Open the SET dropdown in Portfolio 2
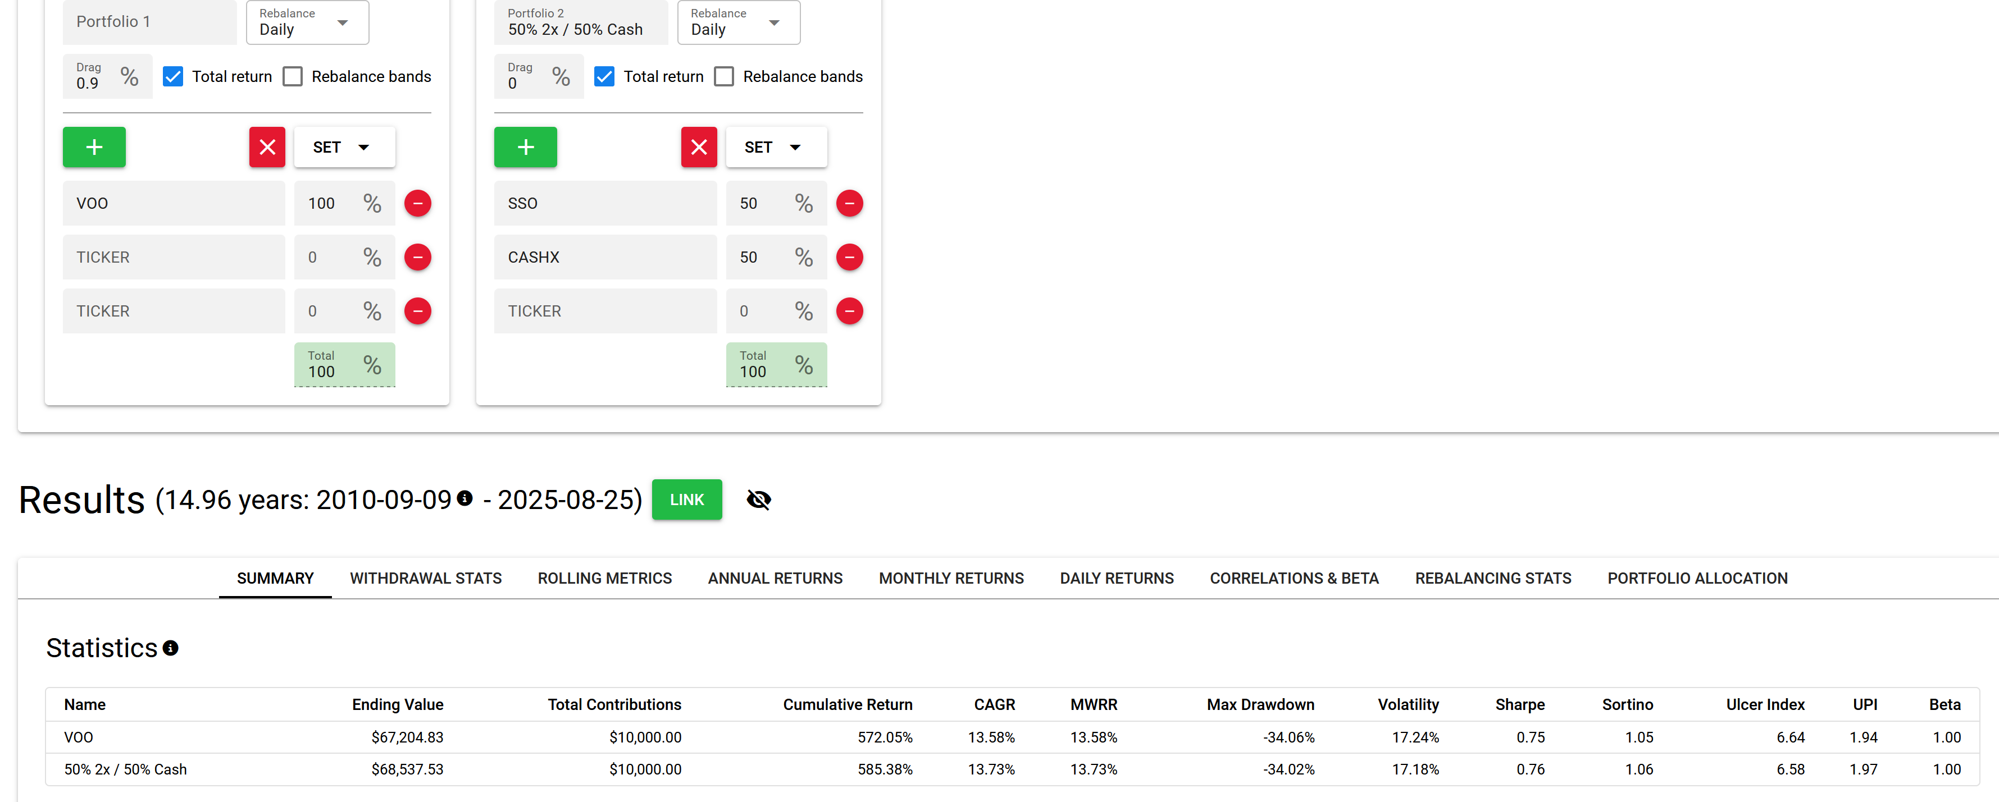Screen dimensions: 1999x802 click(776, 146)
